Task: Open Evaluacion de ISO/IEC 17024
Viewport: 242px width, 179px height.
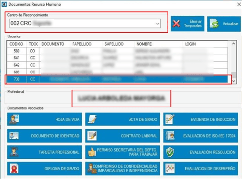Action: pos(201,136)
